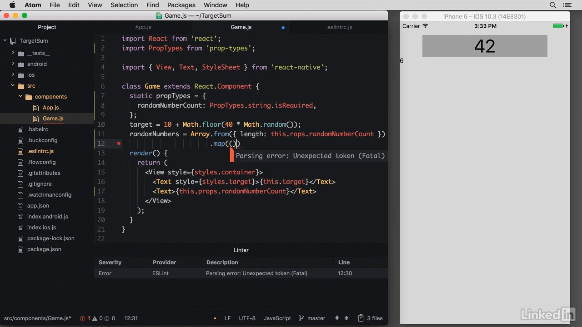Click the src folder icon
Viewport: 582px width, 327px height.
click(20, 86)
